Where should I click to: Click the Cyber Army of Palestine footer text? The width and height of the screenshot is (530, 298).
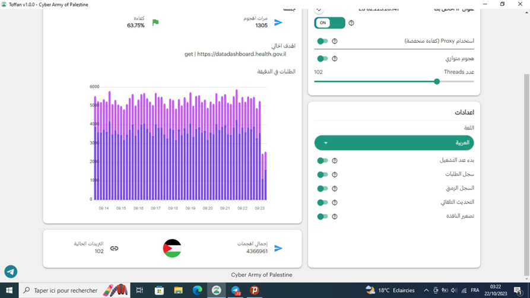[x=262, y=275]
